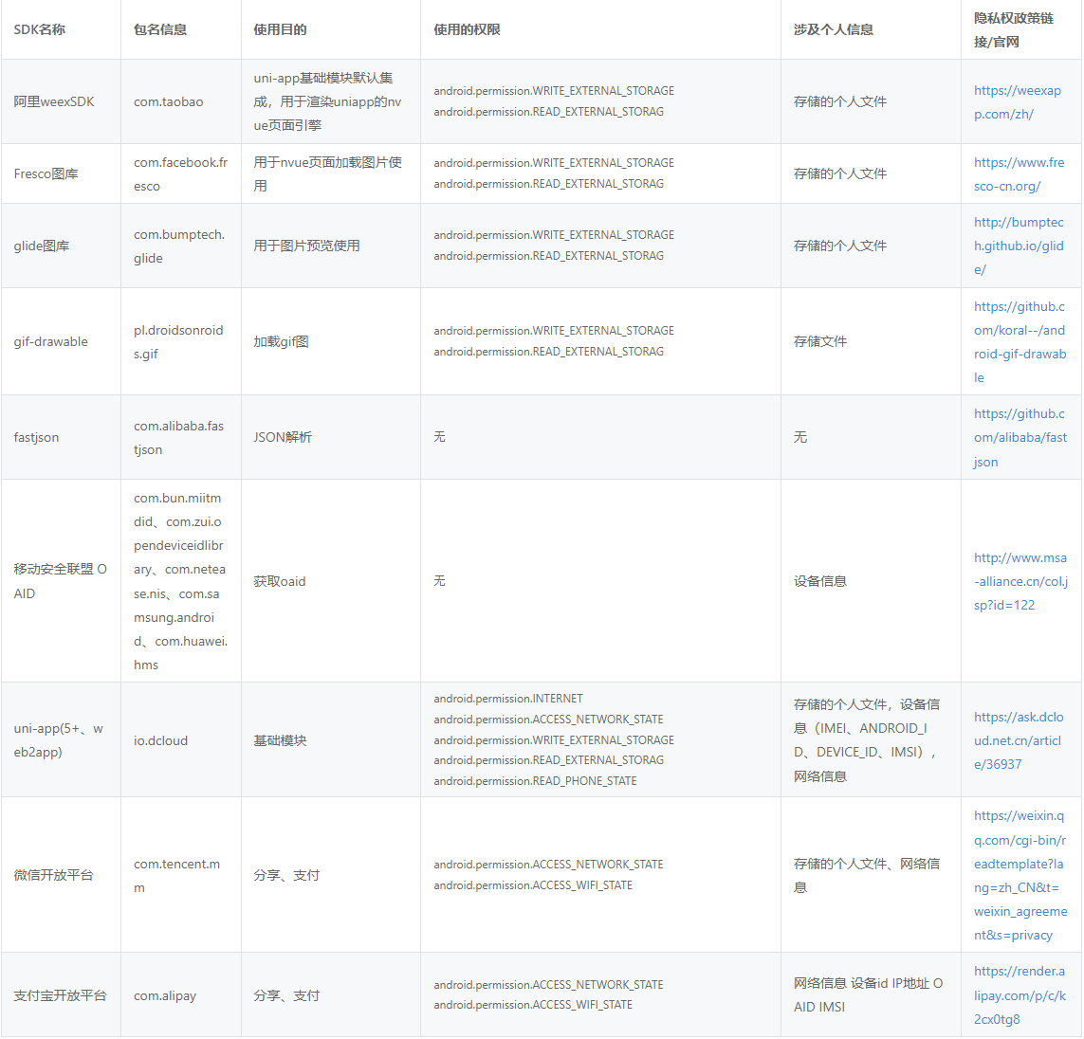The width and height of the screenshot is (1084, 1039).
Task: Open the github.com/alibaba/fastjson link
Action: click(1020, 438)
